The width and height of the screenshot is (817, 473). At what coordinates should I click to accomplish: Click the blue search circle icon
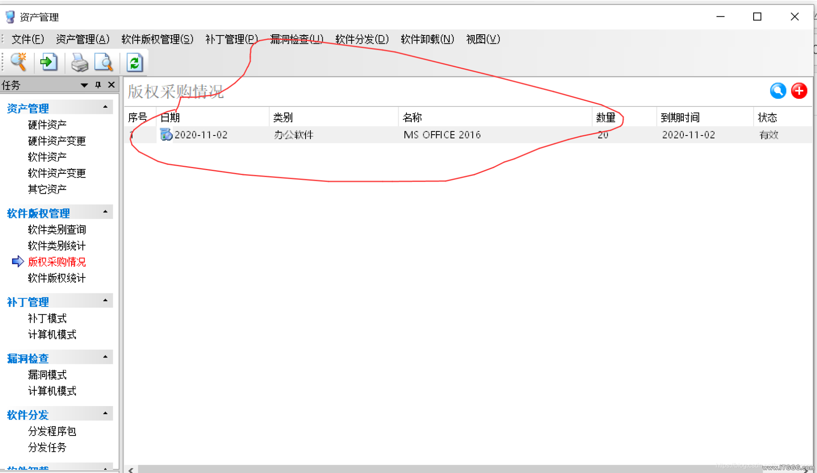pyautogui.click(x=778, y=91)
